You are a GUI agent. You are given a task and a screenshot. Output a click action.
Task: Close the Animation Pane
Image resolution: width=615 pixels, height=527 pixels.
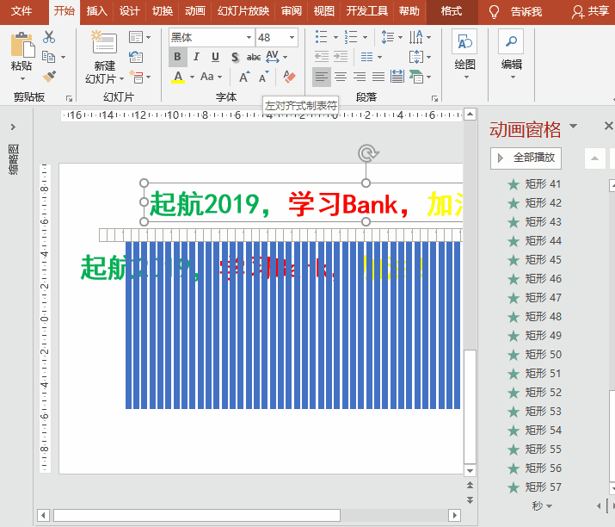click(608, 126)
